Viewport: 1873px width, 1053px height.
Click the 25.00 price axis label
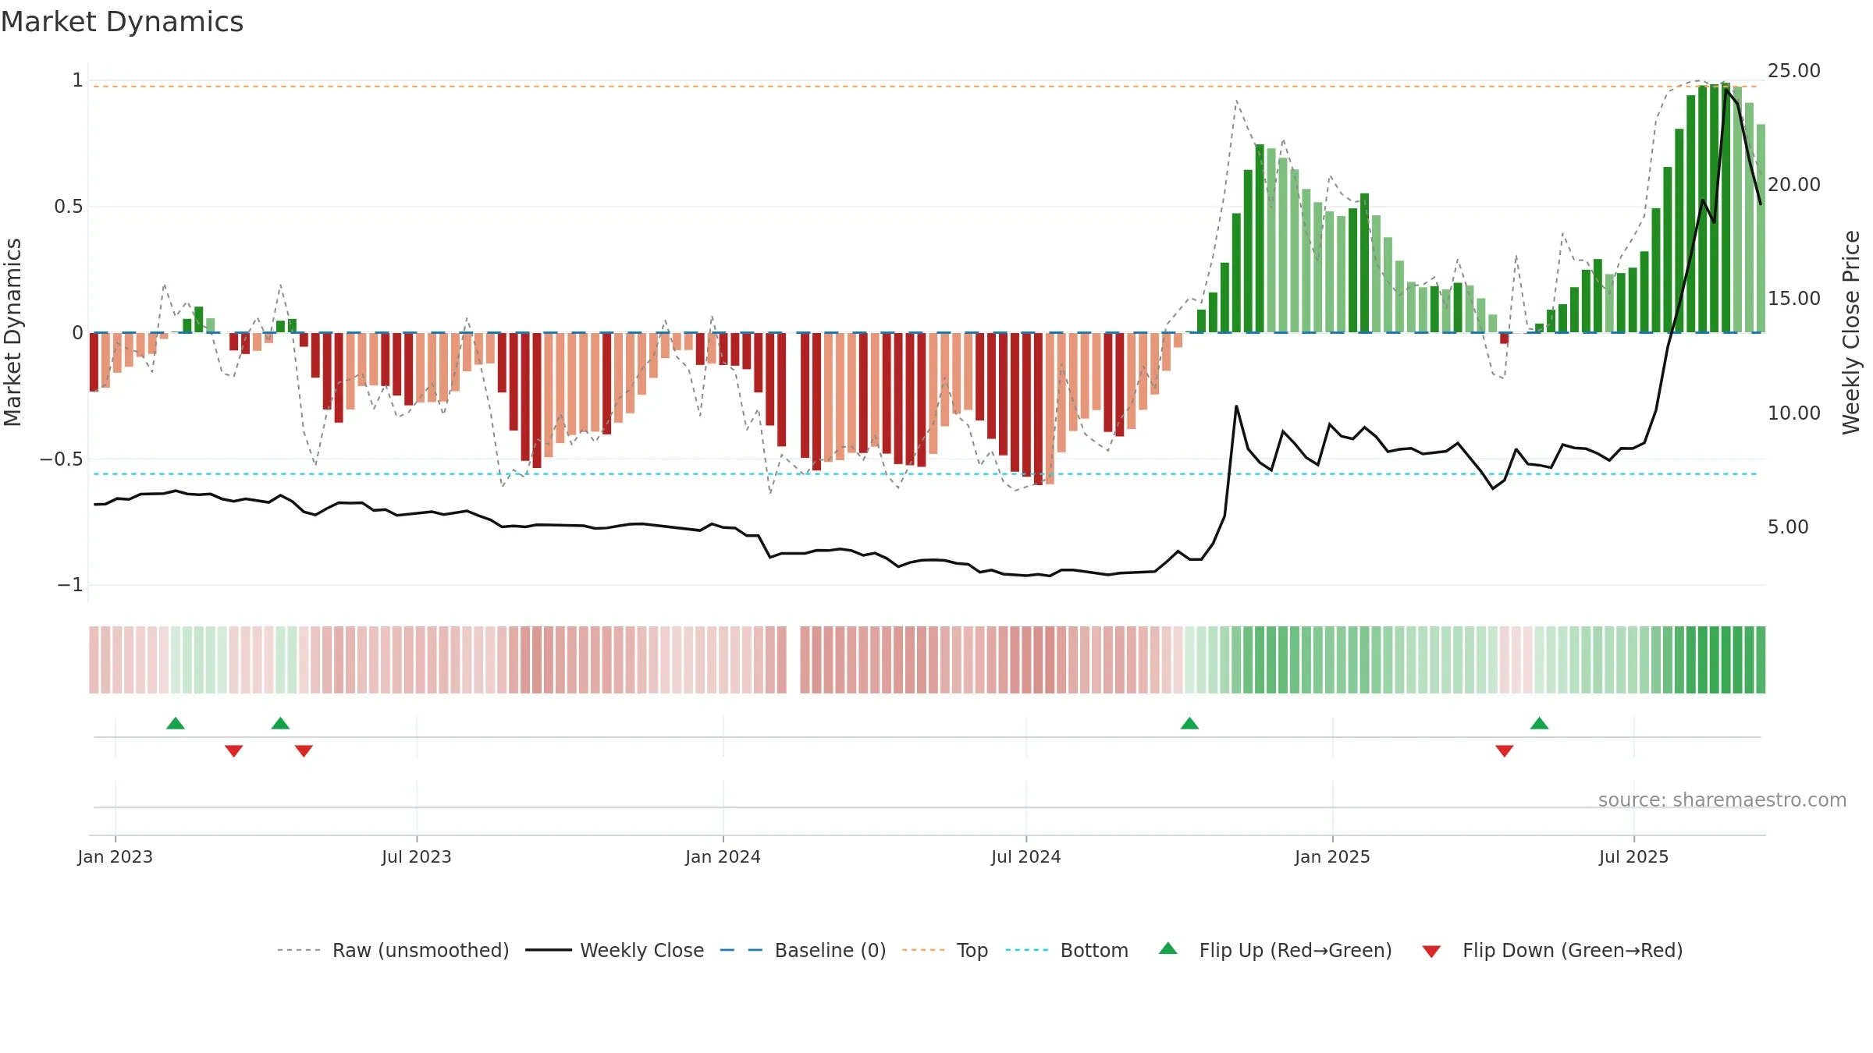pyautogui.click(x=1794, y=71)
